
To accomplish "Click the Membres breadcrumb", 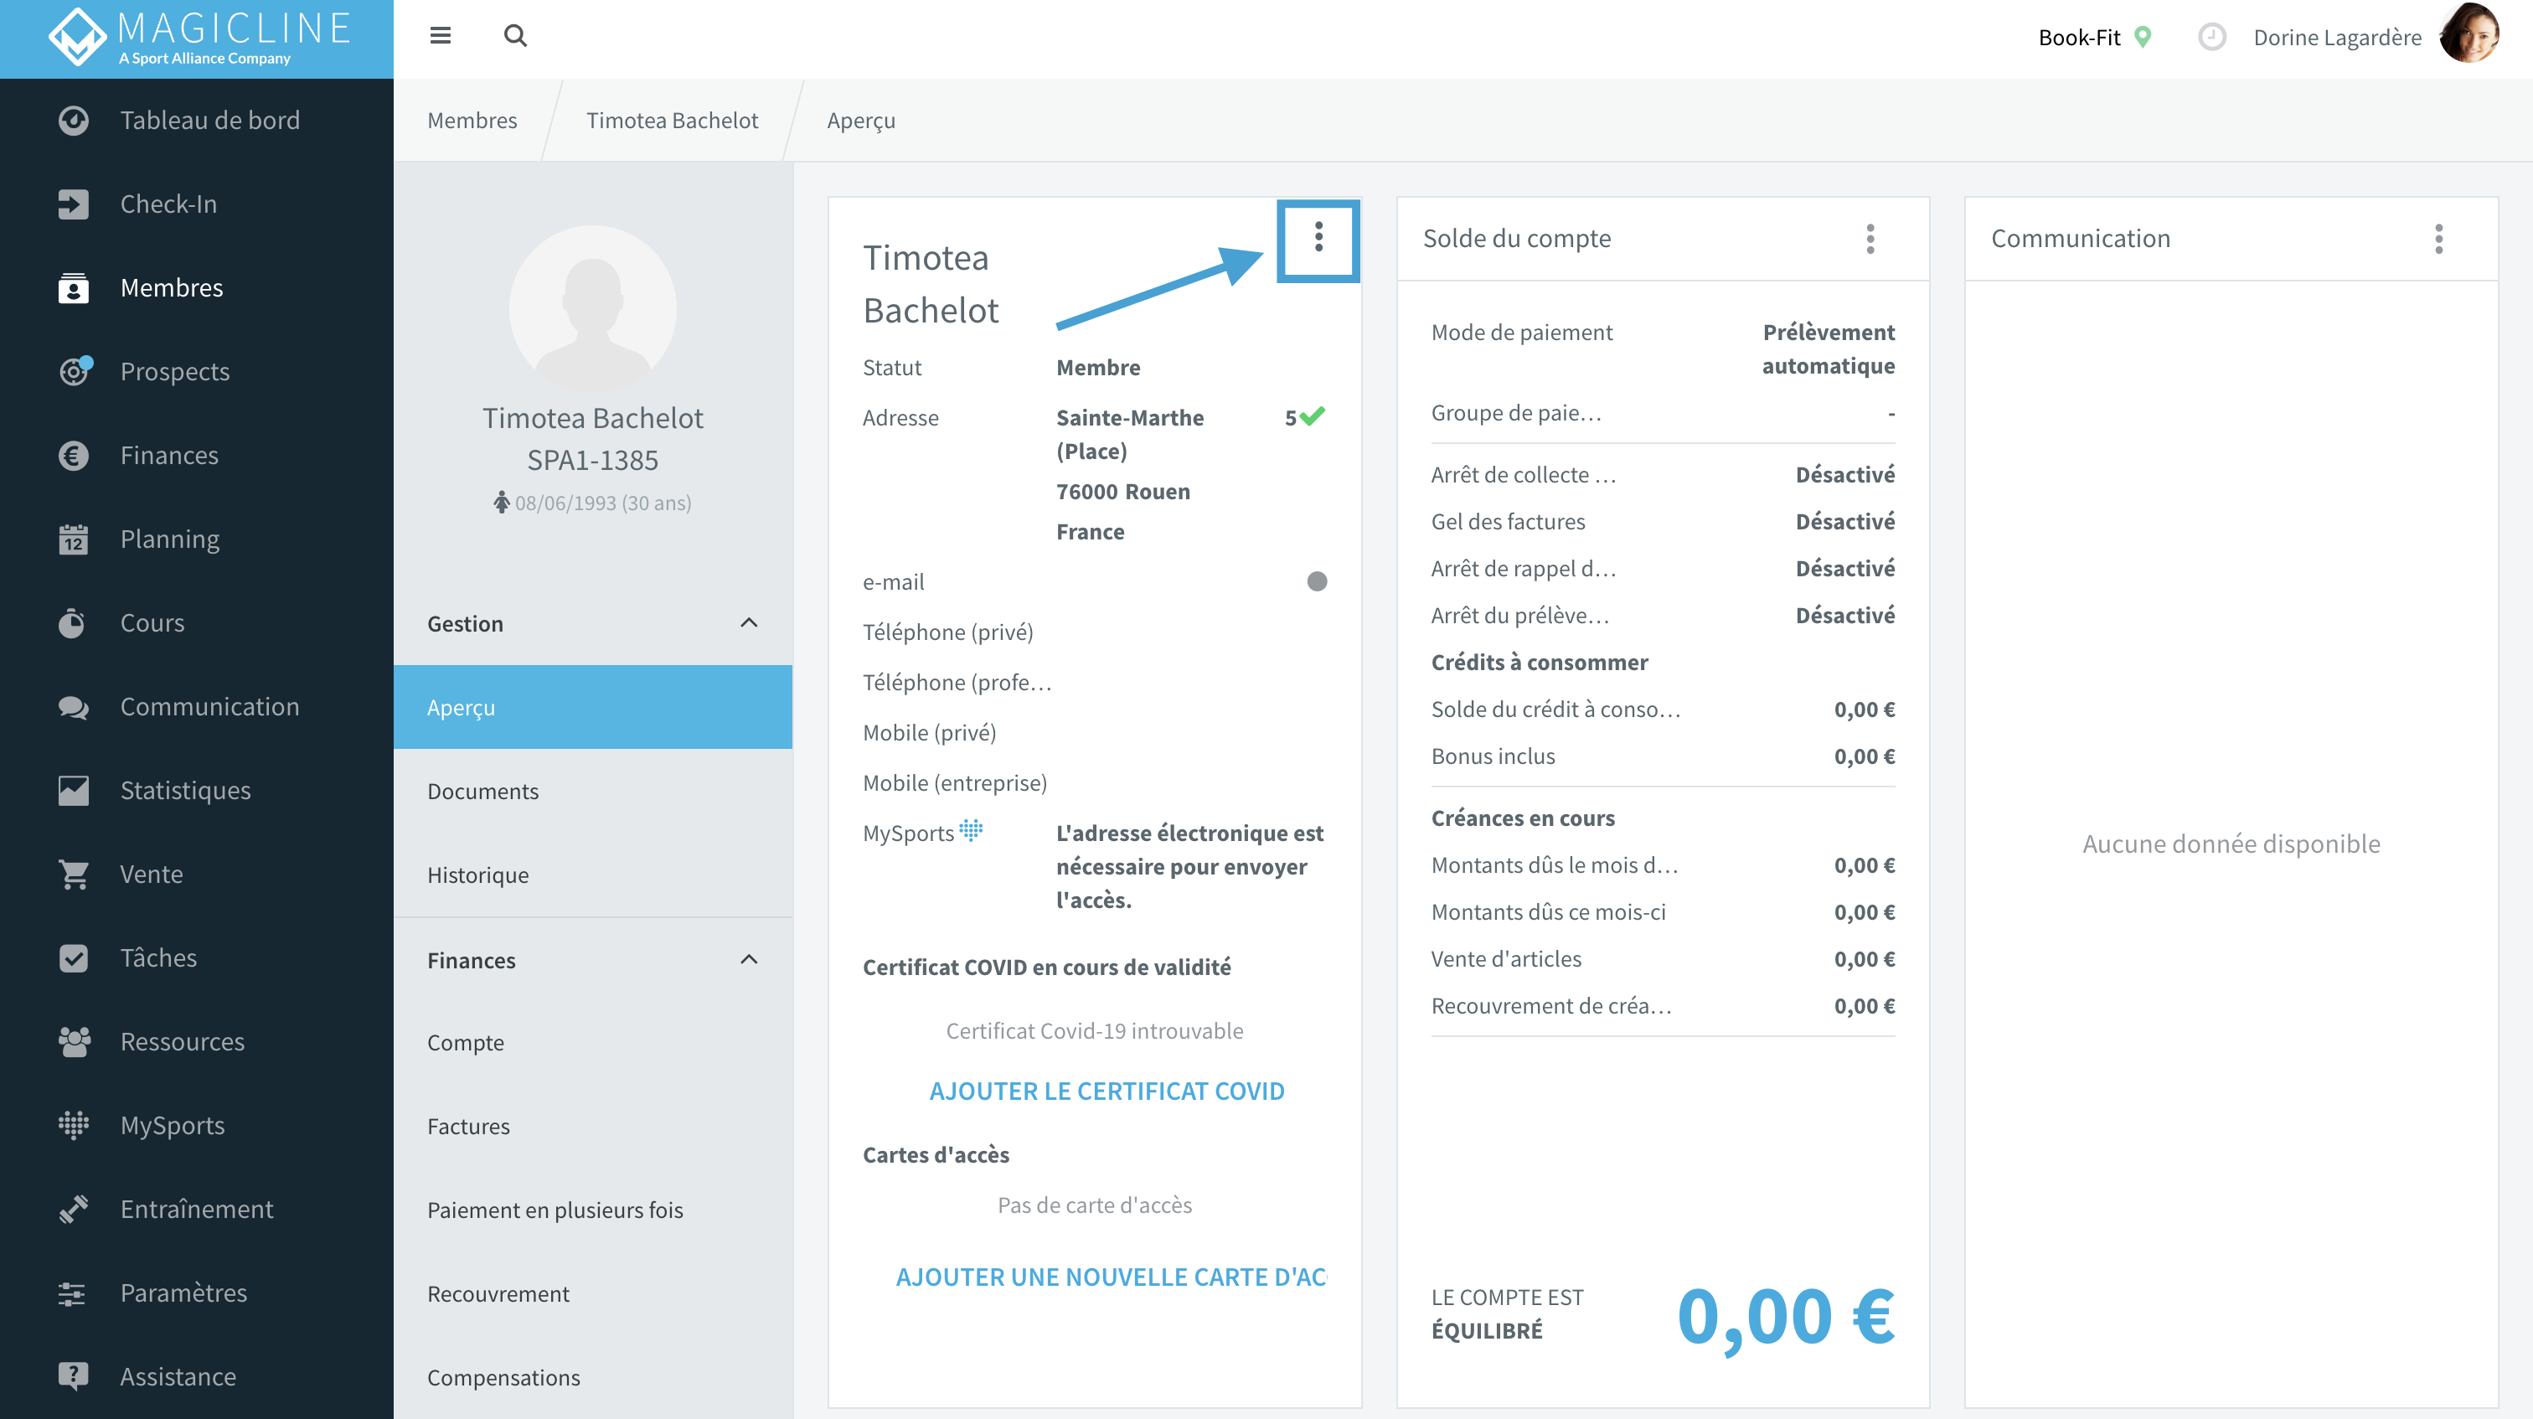I will [x=472, y=120].
